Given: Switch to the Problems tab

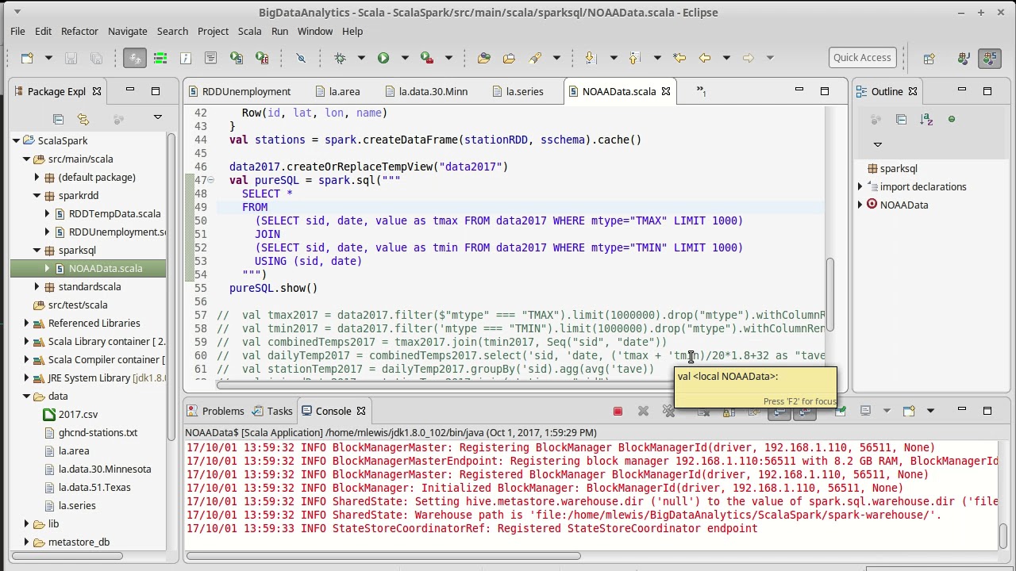Looking at the screenshot, I should pyautogui.click(x=216, y=411).
